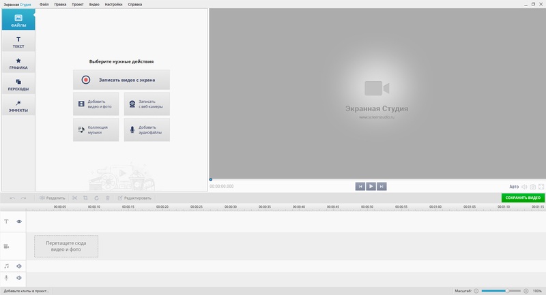
Task: Click the zoom-out minus icon near Масштаб
Action: coord(477,290)
